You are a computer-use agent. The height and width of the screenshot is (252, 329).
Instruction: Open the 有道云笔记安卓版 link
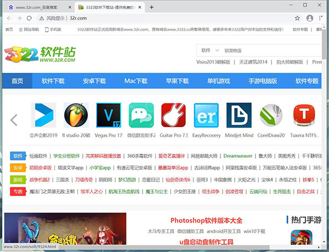134,168
